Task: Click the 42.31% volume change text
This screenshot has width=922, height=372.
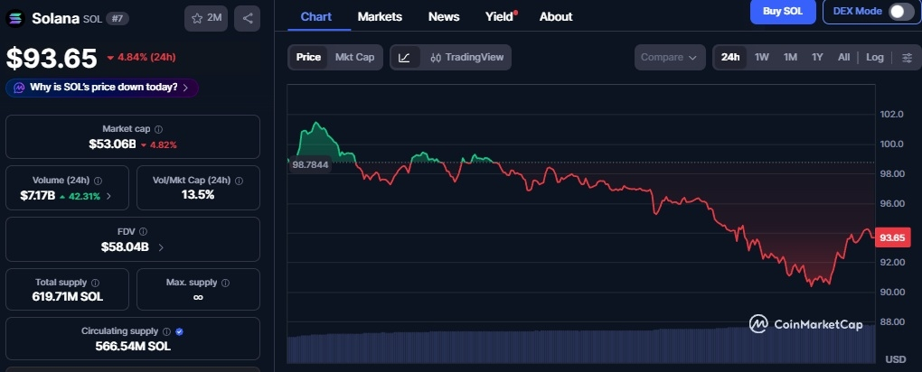Action: [x=84, y=196]
